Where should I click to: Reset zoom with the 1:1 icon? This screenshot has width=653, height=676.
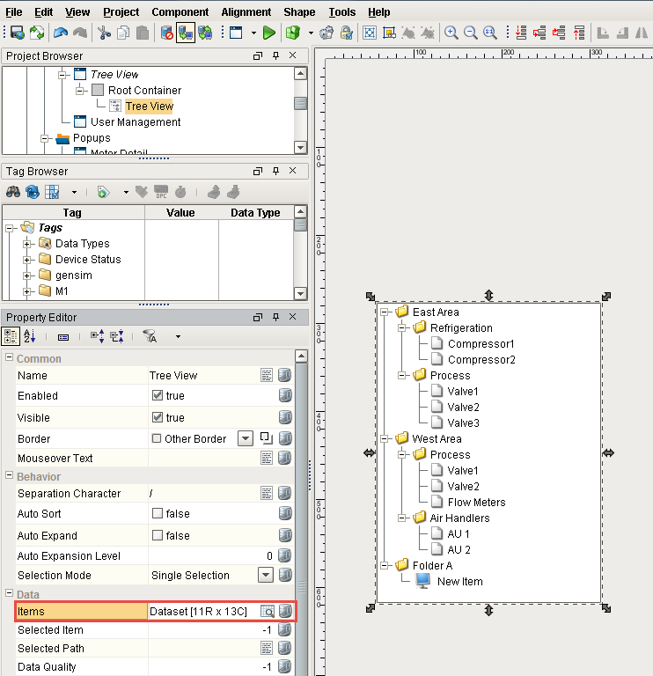tap(489, 33)
